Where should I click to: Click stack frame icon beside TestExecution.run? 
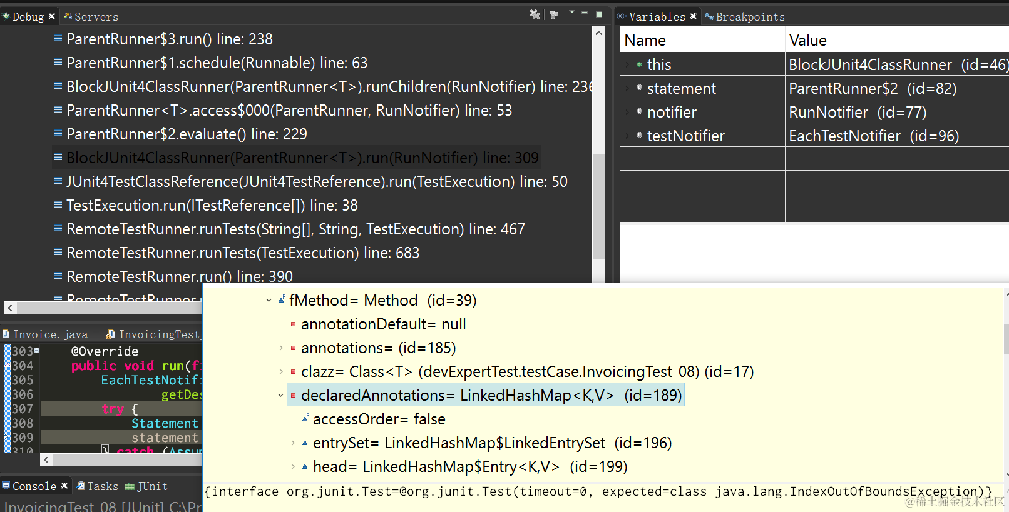click(x=58, y=205)
